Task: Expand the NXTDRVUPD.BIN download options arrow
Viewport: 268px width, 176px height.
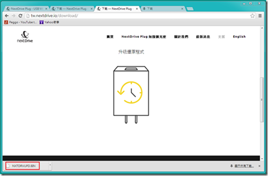Action: [x=50, y=165]
